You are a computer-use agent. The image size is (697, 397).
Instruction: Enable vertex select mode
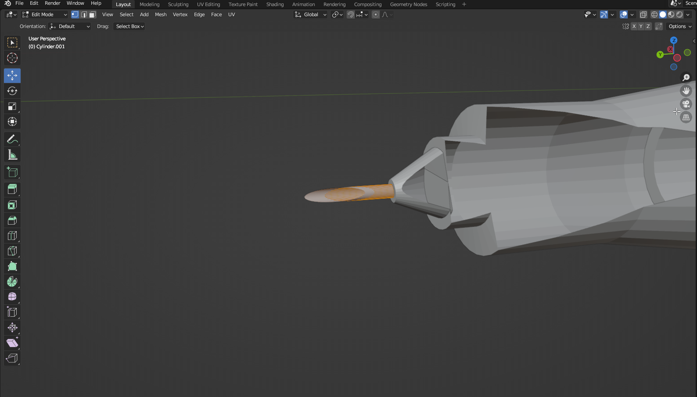(x=75, y=14)
